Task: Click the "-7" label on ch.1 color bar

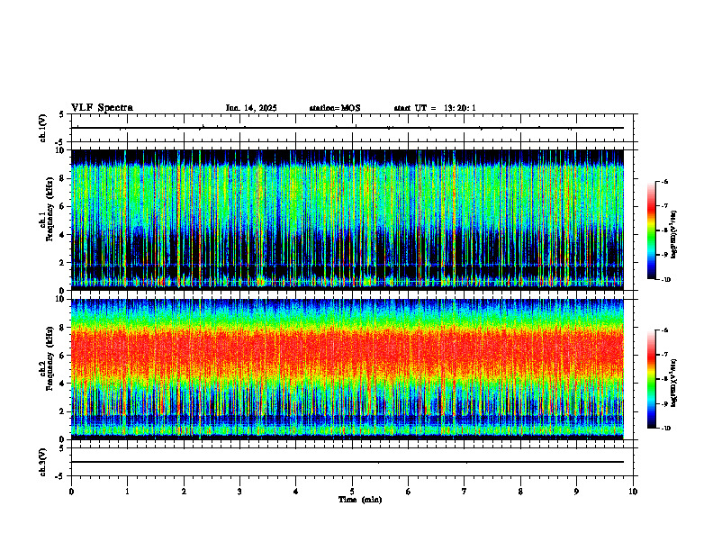Action: tap(664, 206)
